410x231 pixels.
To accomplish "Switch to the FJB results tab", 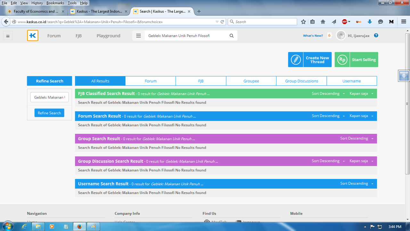I will (x=201, y=81).
